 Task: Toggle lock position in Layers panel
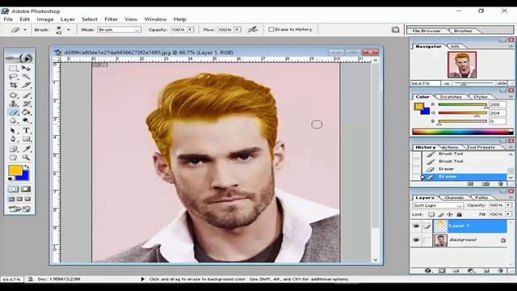click(x=450, y=214)
